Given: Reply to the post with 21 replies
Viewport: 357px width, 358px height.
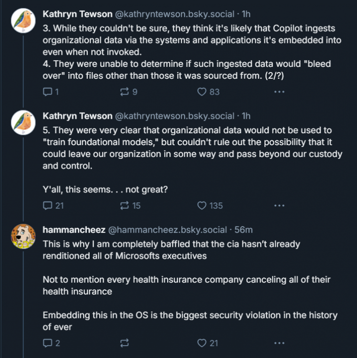Looking at the screenshot, I should point(48,205).
